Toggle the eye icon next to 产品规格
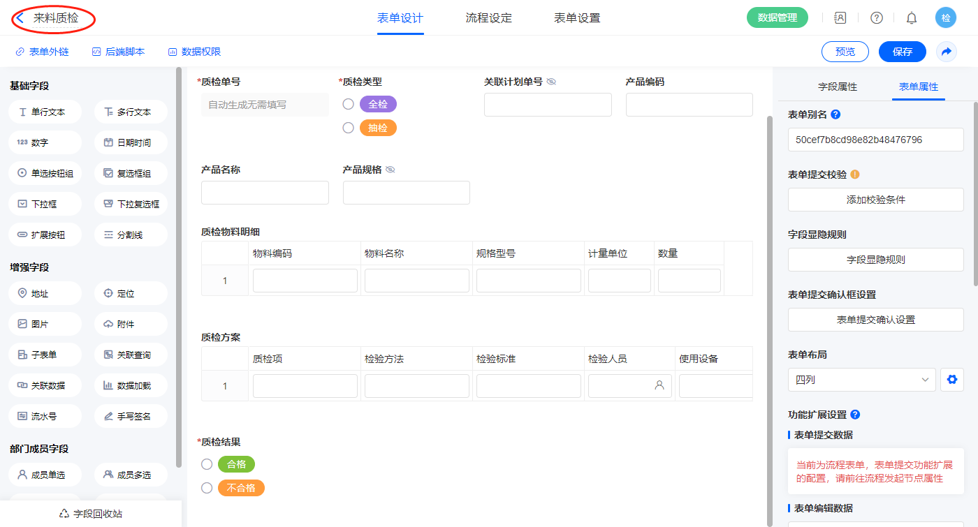 (x=391, y=170)
